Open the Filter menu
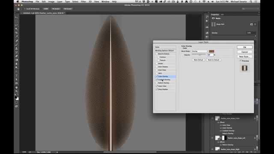 pos(83,2)
